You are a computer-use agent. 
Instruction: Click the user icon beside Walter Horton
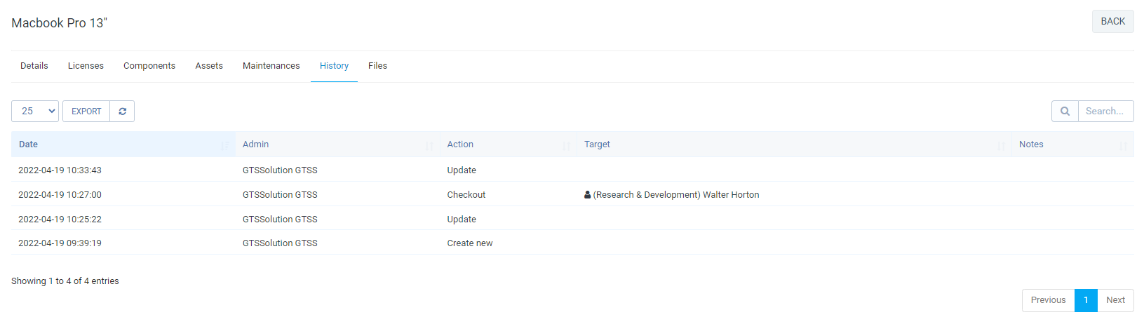pos(588,195)
